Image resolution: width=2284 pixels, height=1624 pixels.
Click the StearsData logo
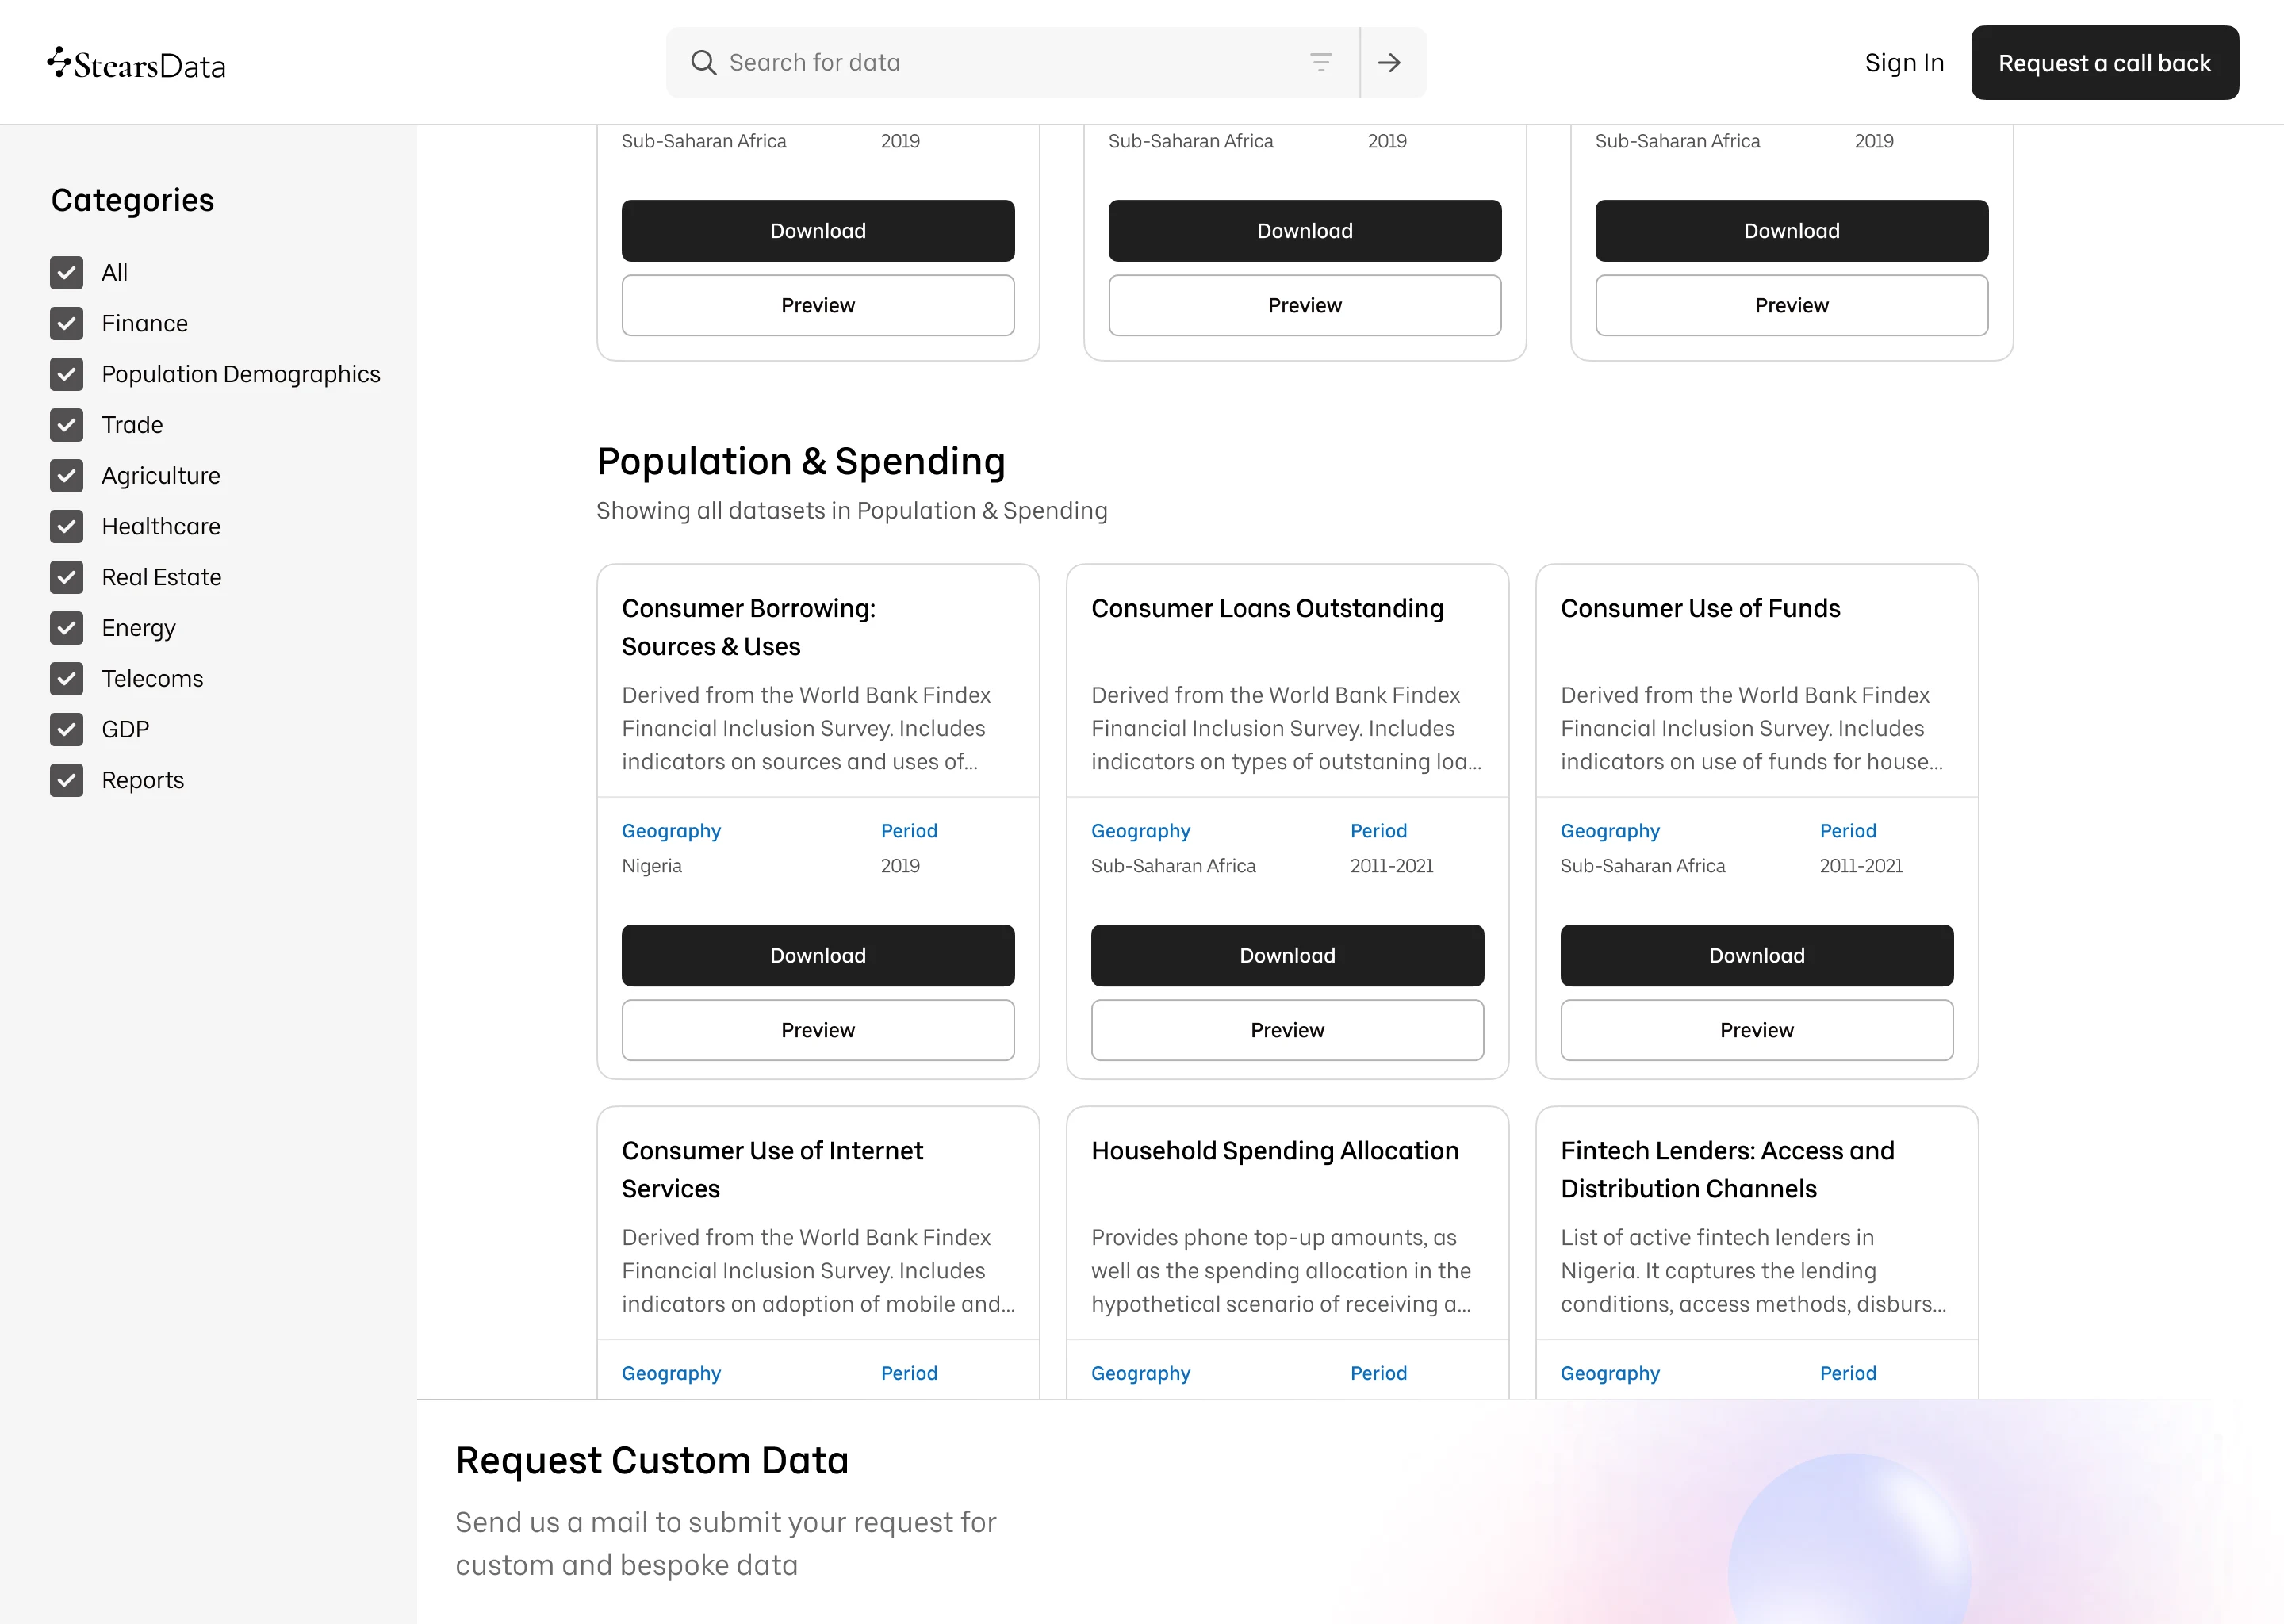coord(137,64)
